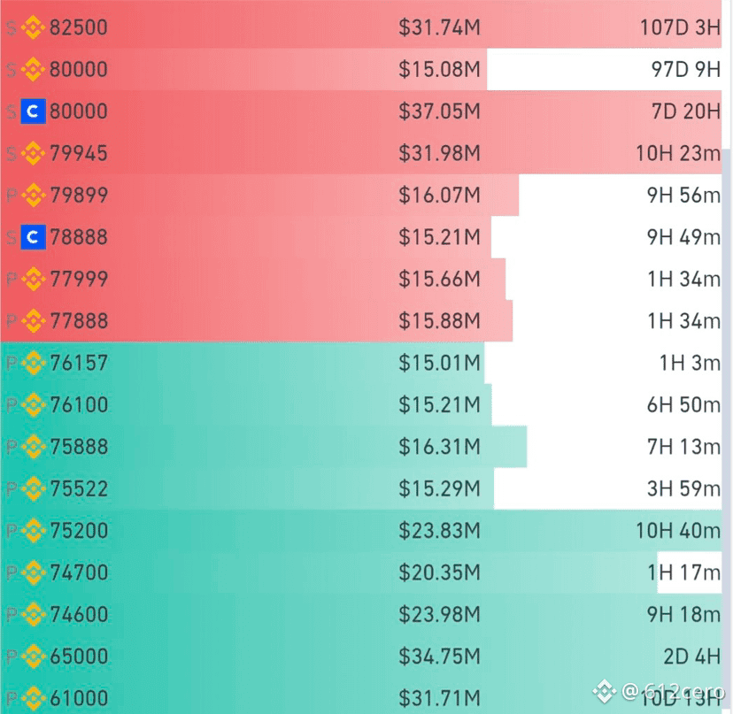Click the 10H 40m duration
733x714 pixels.
pyautogui.click(x=678, y=531)
